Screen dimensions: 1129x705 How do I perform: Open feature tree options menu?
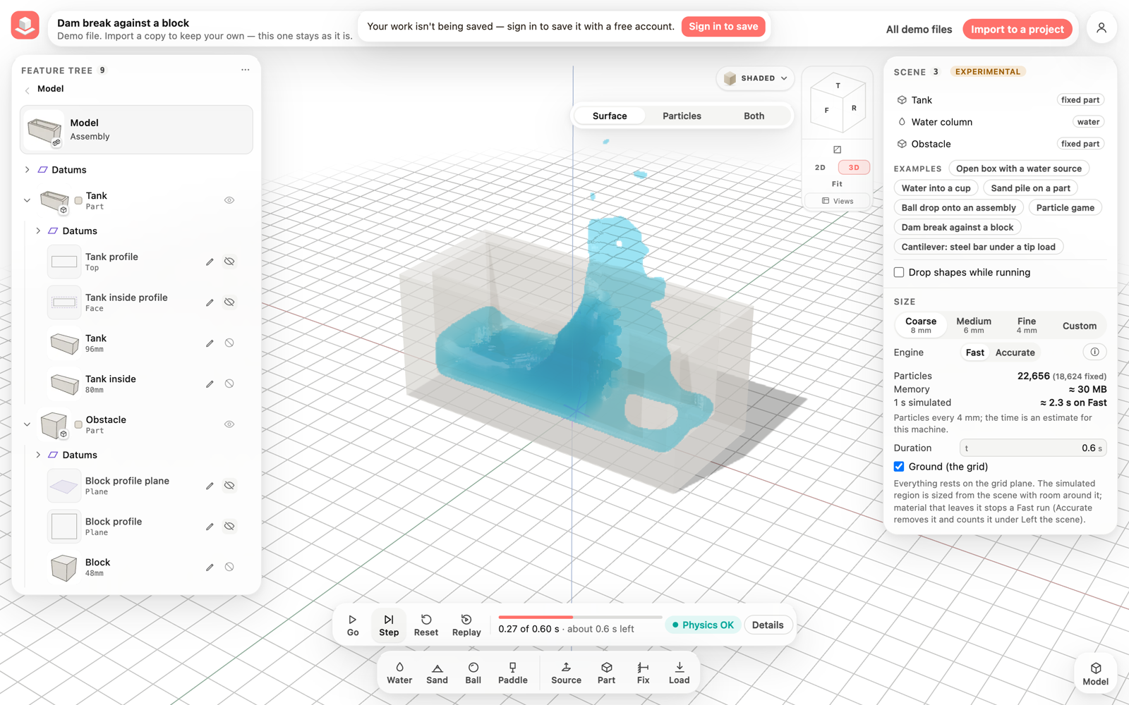246,70
